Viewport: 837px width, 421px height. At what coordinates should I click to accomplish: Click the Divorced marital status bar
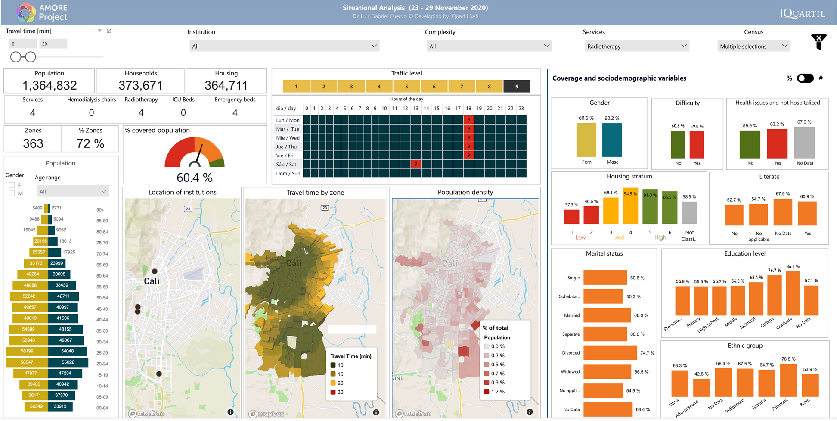[611, 353]
